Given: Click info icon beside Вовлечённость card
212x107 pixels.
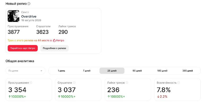Looking at the screenshot, I should (x=179, y=83).
